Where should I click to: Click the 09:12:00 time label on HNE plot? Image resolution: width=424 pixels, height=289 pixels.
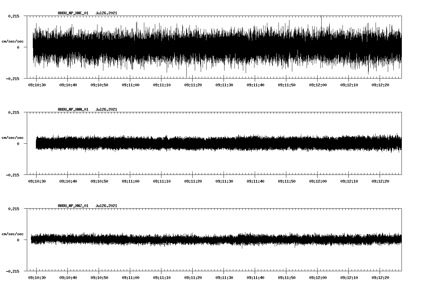pyautogui.click(x=318, y=85)
